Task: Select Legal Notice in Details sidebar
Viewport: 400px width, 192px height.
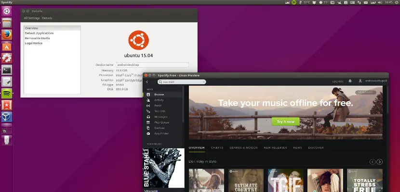Action: 53,43
